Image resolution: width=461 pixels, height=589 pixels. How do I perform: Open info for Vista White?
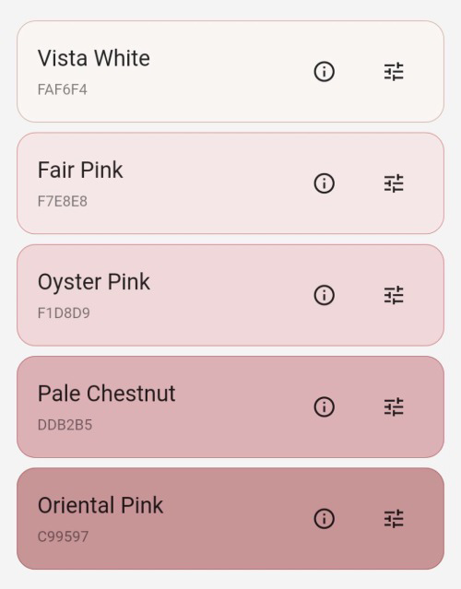[325, 71]
